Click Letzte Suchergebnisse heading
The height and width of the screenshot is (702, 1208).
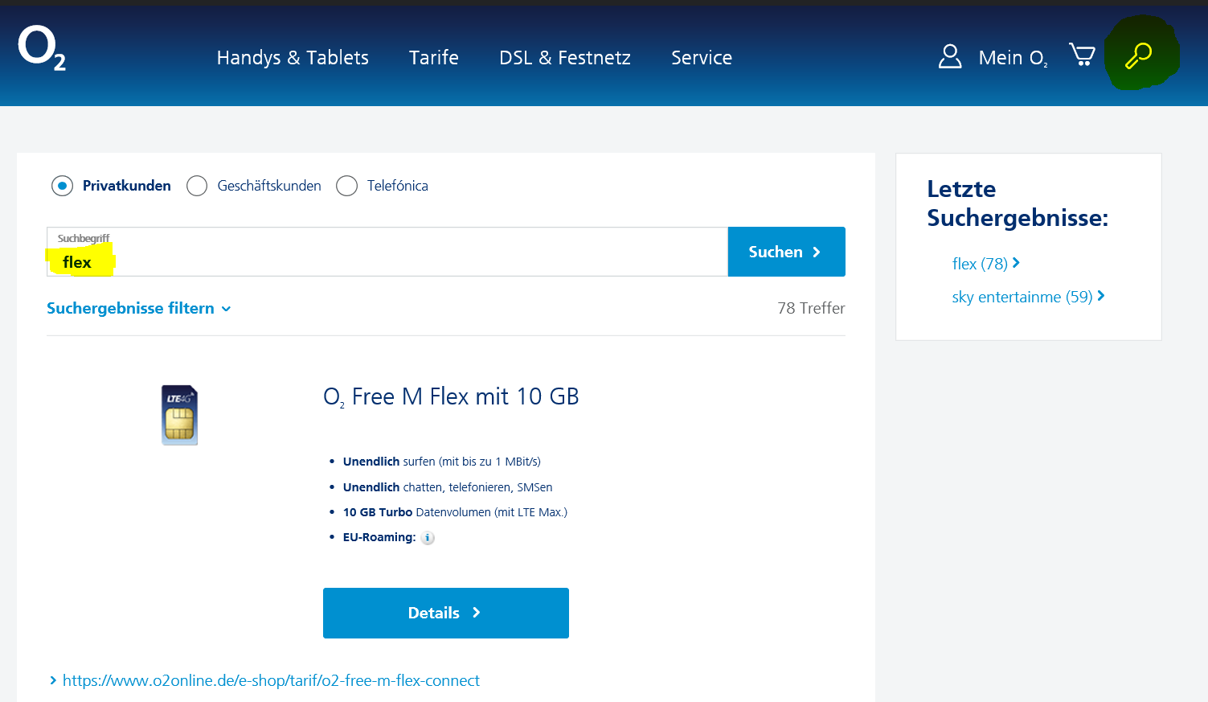1018,203
